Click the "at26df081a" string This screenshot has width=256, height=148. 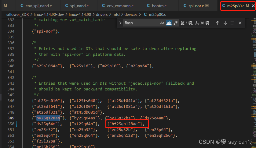[123, 107]
